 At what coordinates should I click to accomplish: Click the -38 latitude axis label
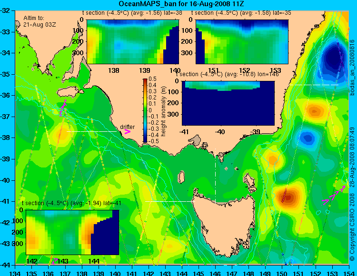pyautogui.click(x=6, y=138)
